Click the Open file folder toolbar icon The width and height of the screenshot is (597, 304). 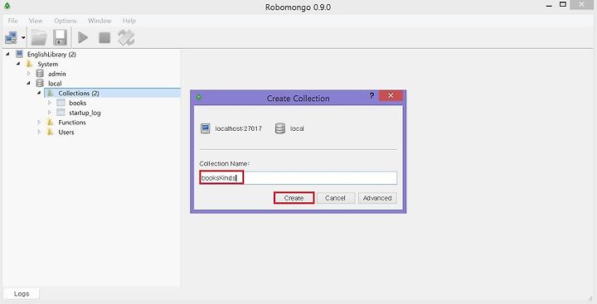point(39,37)
